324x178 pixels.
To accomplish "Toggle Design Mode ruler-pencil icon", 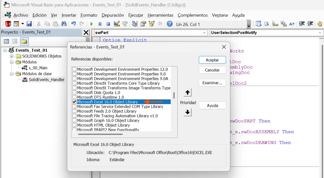I will tap(117, 24).
